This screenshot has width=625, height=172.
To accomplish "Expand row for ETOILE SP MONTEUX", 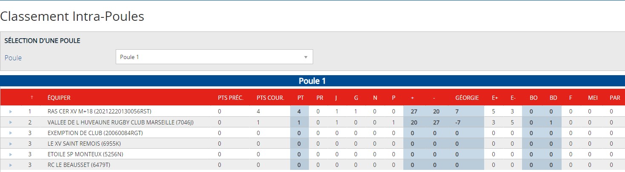I will (11, 154).
